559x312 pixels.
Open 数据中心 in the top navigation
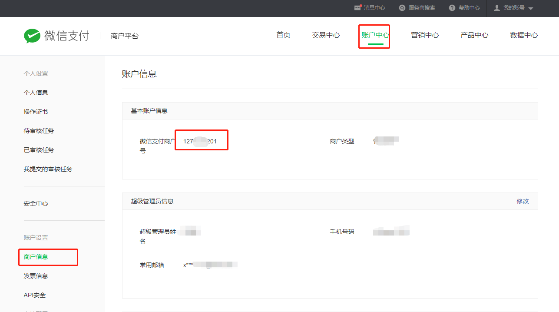tap(524, 35)
